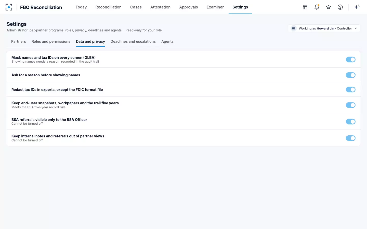
Task: View the Approvals tab
Action: pyautogui.click(x=188, y=7)
